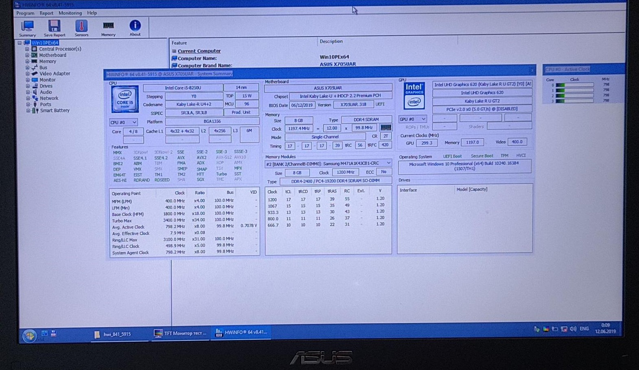Expand the Drives tree node

[x=27, y=86]
